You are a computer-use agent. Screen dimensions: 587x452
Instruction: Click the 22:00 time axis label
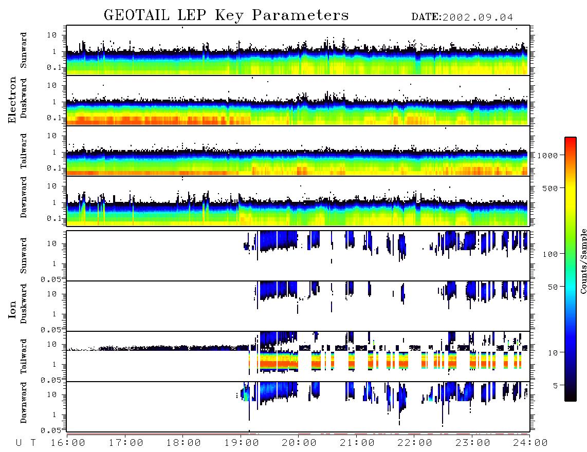click(415, 443)
